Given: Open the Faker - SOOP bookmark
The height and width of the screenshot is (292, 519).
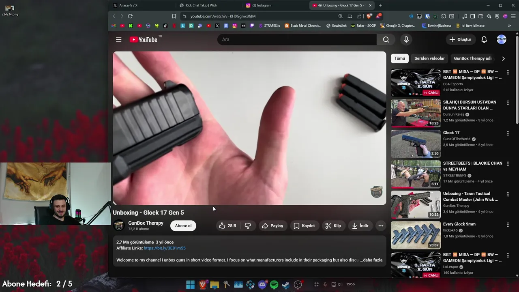Looking at the screenshot, I should [x=363, y=26].
